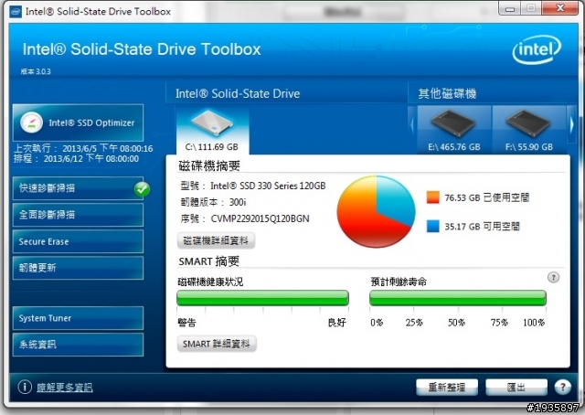Image resolution: width=585 pixels, height=415 pixels.
Task: Open the Secure Erase option
Action: click(78, 241)
